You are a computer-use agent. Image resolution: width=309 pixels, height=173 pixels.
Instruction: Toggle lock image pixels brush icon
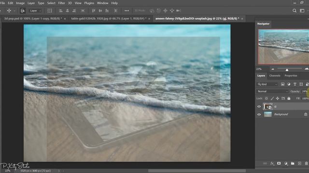[x=272, y=99]
